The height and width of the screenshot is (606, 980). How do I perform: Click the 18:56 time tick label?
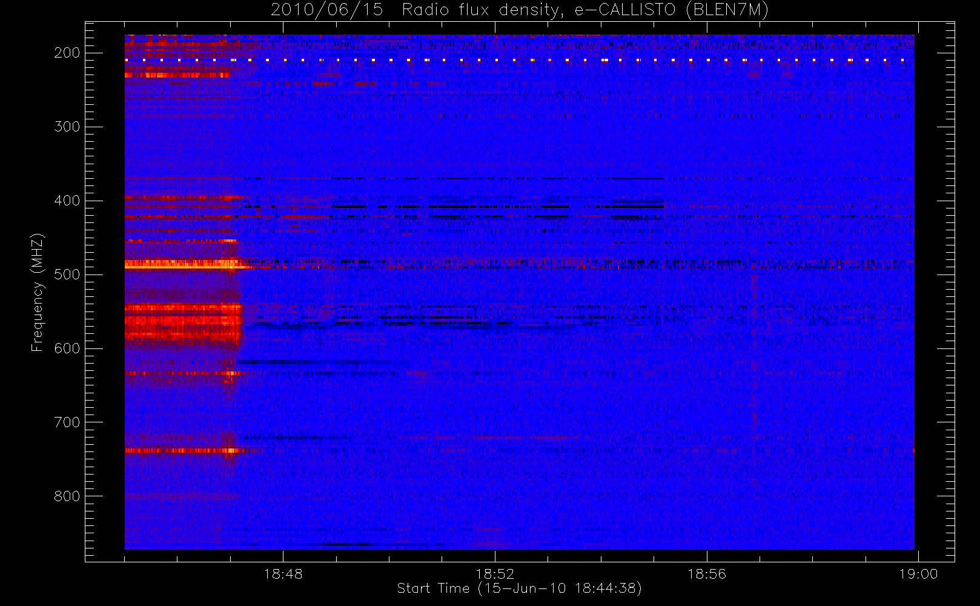coord(706,574)
